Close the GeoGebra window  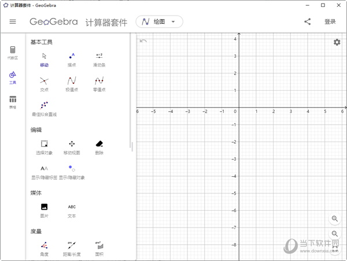[338, 5]
